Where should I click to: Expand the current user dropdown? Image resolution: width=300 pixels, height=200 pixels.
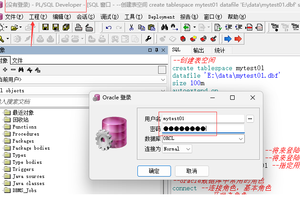163,80
